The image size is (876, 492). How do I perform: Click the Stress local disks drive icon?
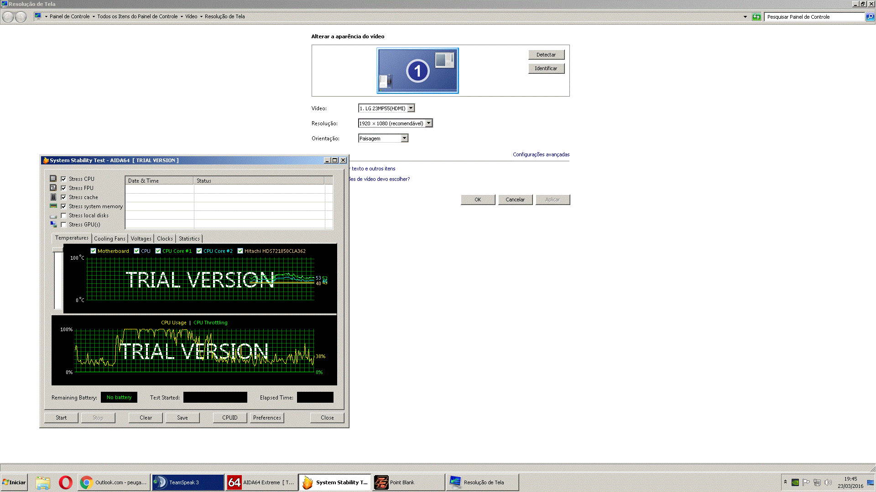[x=53, y=216]
